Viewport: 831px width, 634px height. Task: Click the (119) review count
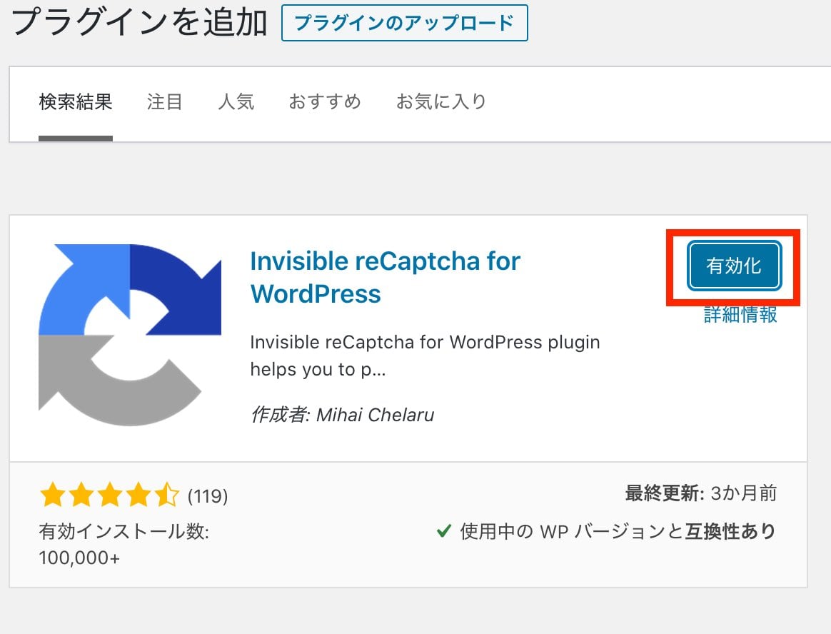[208, 496]
